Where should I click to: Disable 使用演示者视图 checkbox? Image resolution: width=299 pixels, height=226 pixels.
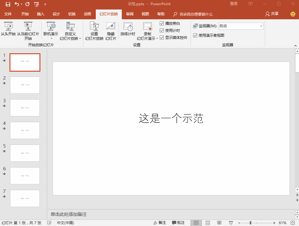195,36
